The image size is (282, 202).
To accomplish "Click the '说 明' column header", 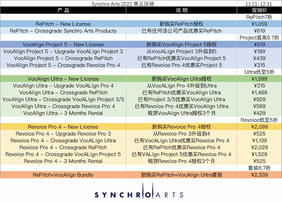I will pos(182,10).
